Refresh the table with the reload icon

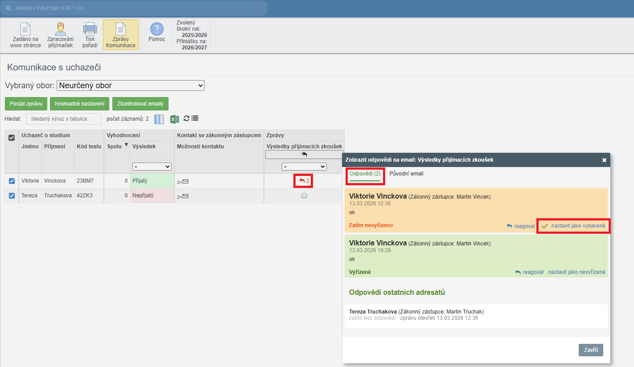point(186,118)
